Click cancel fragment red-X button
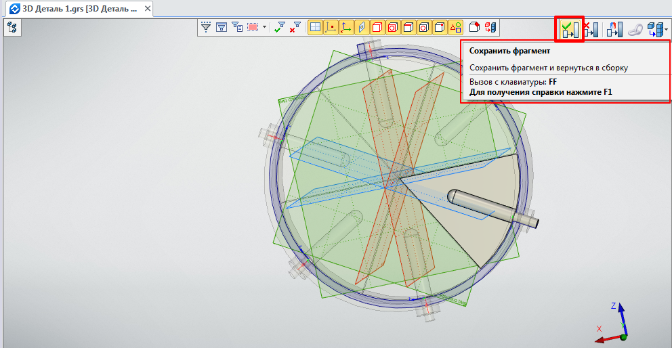Screen dimensions: 672x348 [x=591, y=29]
